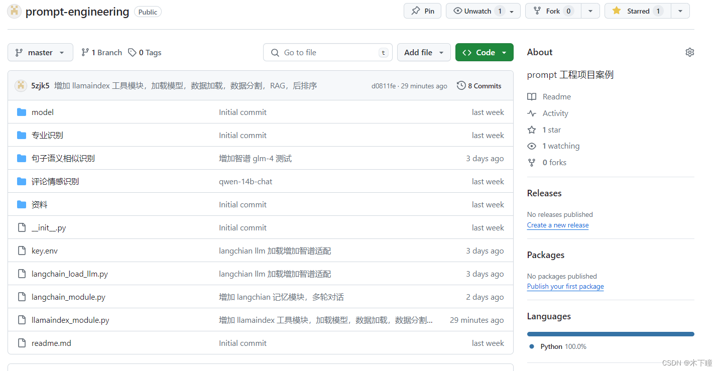Open the 句子语义相似识别 folder
The width and height of the screenshot is (720, 371).
63,158
